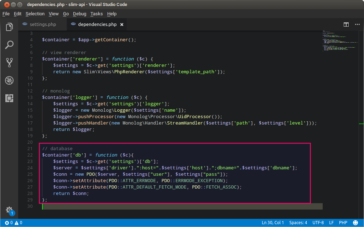Screen dimensions: 364x227
Task: Open the File menu
Action: click(x=6, y=14)
